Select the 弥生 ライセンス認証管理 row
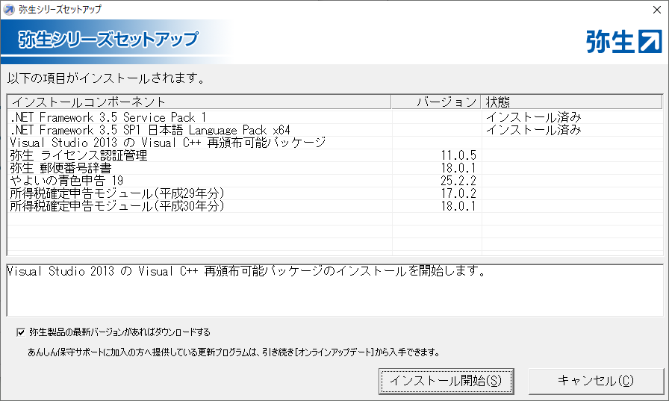The width and height of the screenshot is (669, 401). pyautogui.click(x=335, y=155)
